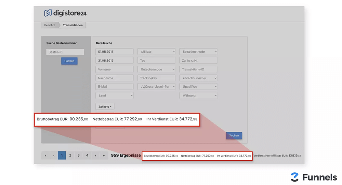Image resolution: width=342 pixels, height=185 pixels.
Task: Jump to last page with double-right arrow
Action: tap(104, 155)
